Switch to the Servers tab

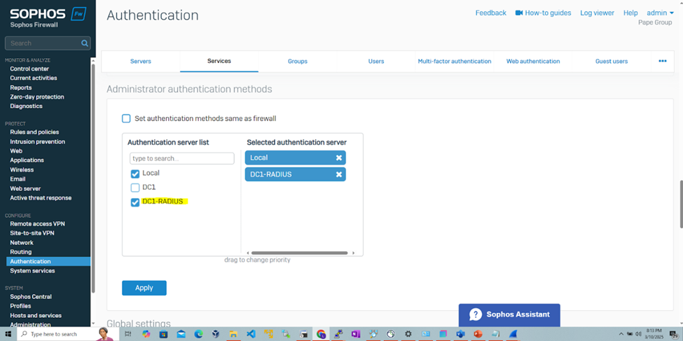(x=141, y=61)
